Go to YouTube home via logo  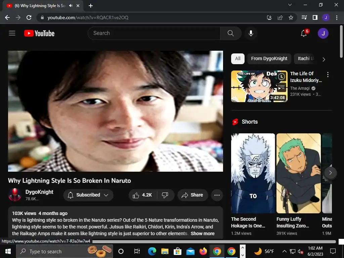point(39,33)
